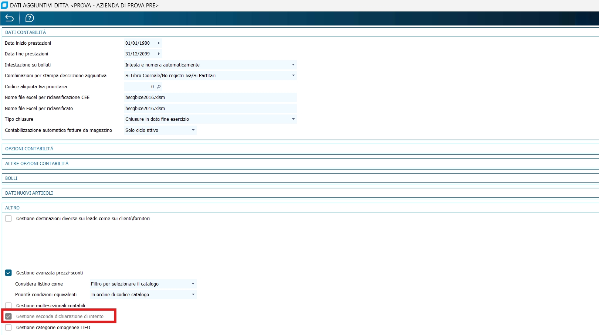
Task: Open Priorità condizioni equivalenti dropdown
Action: tap(143, 295)
